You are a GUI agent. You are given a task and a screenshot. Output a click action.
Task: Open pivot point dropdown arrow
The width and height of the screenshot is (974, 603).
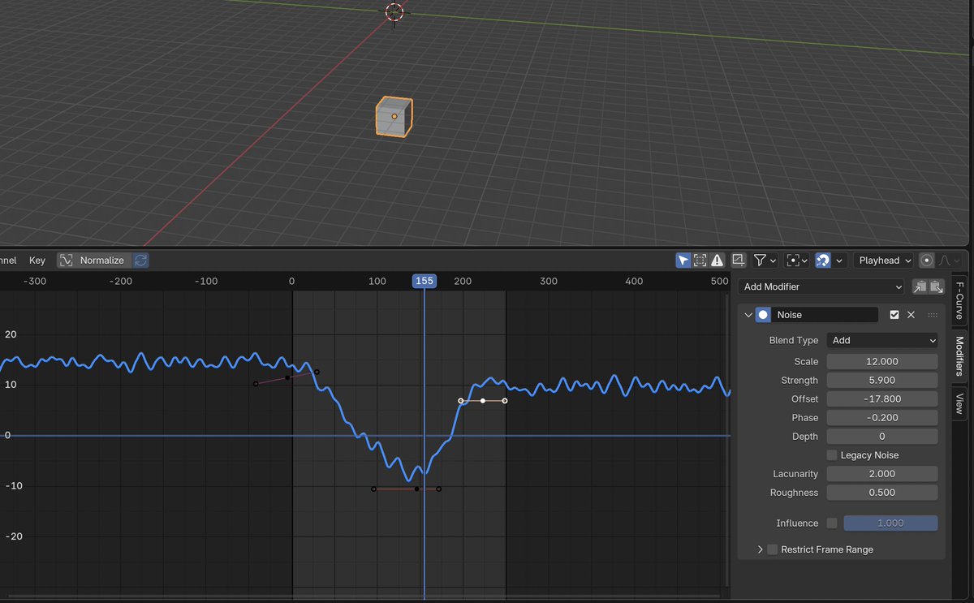805,261
